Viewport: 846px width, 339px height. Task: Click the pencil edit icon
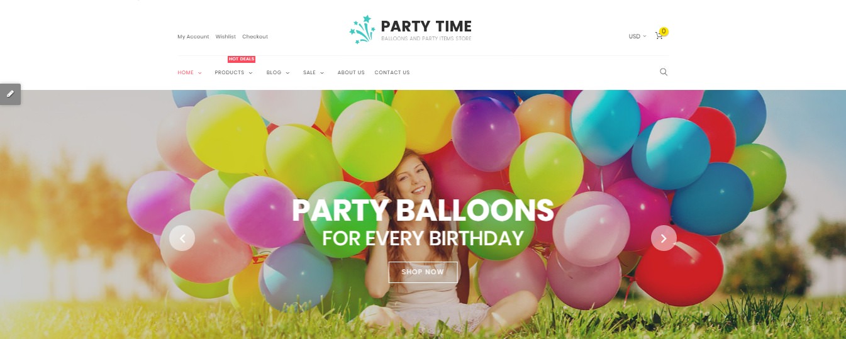click(10, 94)
